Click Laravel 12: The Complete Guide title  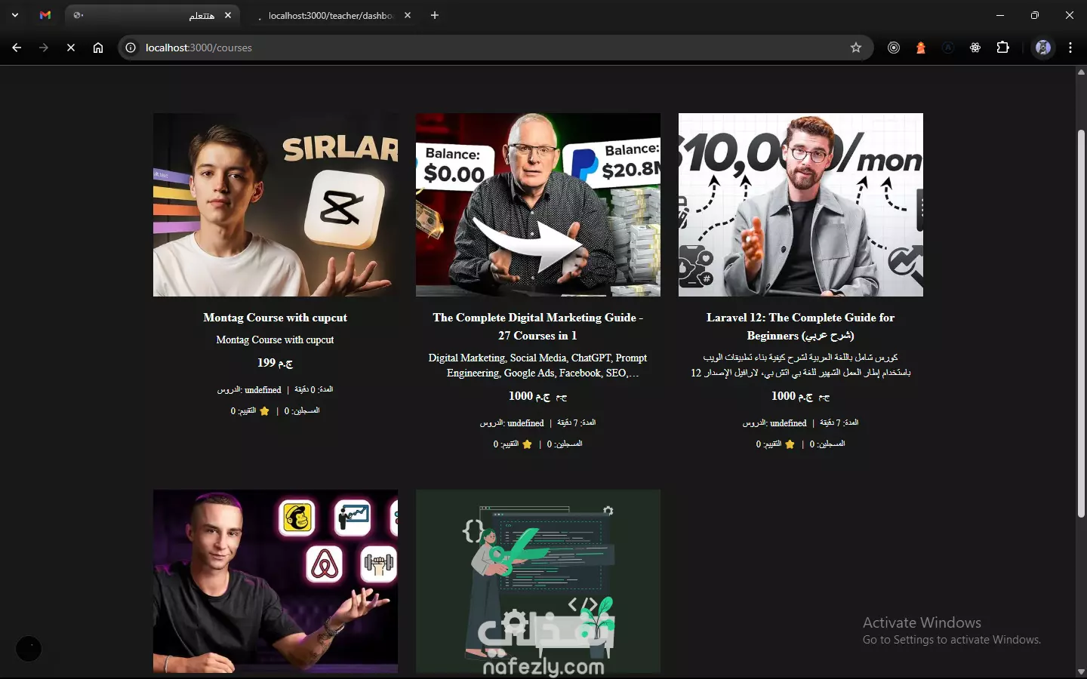tap(801, 327)
